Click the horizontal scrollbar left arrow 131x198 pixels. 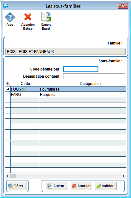(8, 176)
